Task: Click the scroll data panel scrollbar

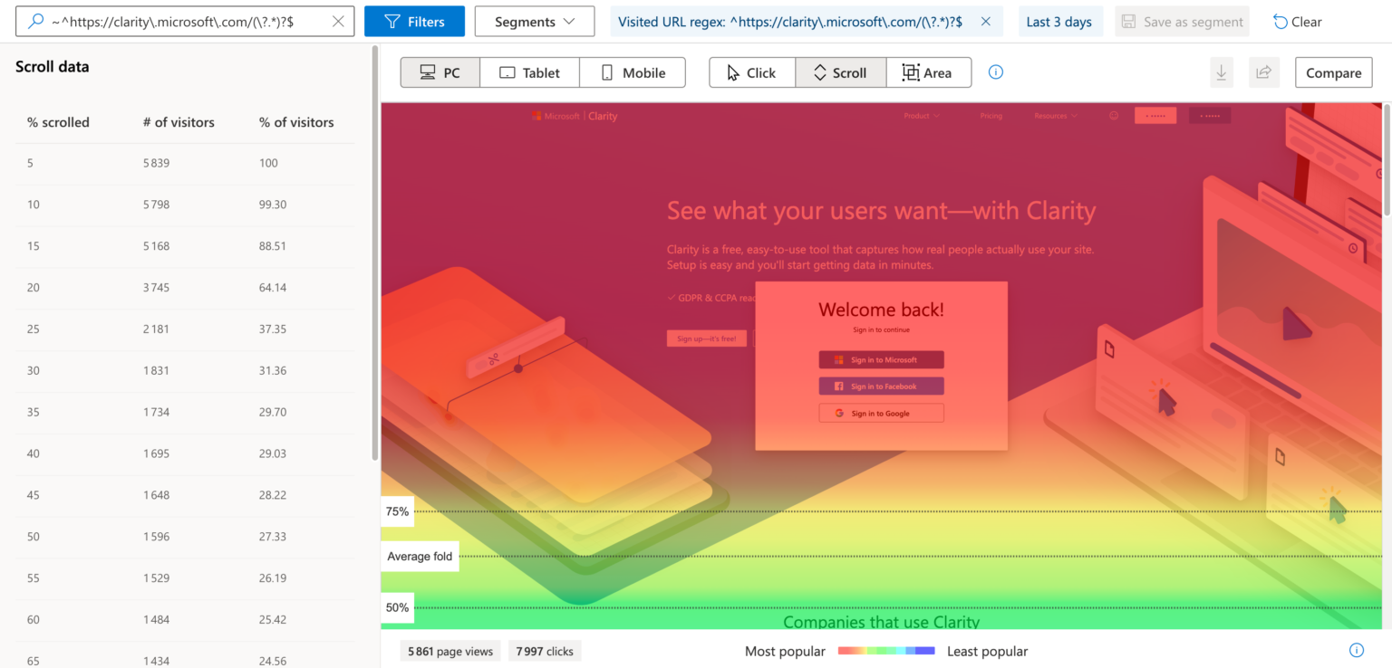Action: click(375, 253)
